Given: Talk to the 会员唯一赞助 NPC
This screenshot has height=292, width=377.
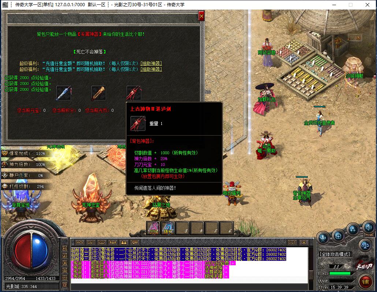Looking at the screenshot, I should [266, 145].
